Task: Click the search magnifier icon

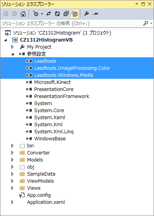Action: tap(145, 23)
